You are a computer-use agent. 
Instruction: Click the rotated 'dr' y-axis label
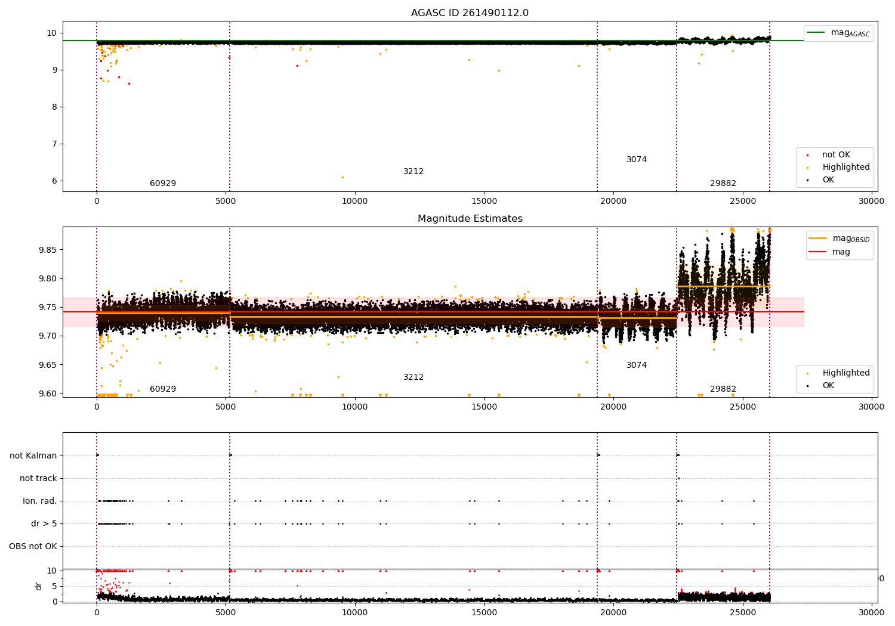(39, 586)
